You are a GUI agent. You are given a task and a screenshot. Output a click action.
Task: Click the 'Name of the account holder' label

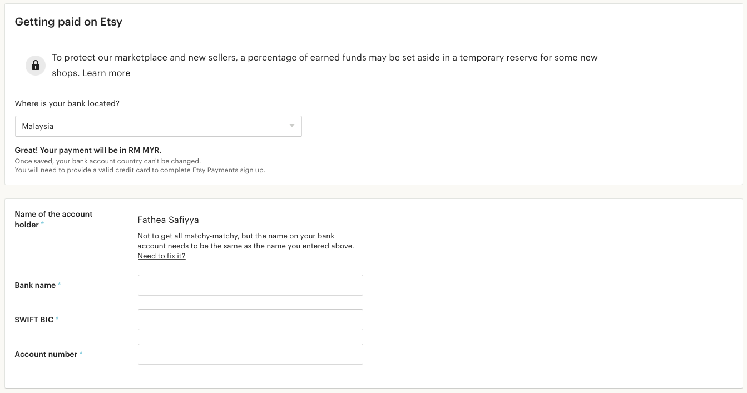click(x=53, y=220)
